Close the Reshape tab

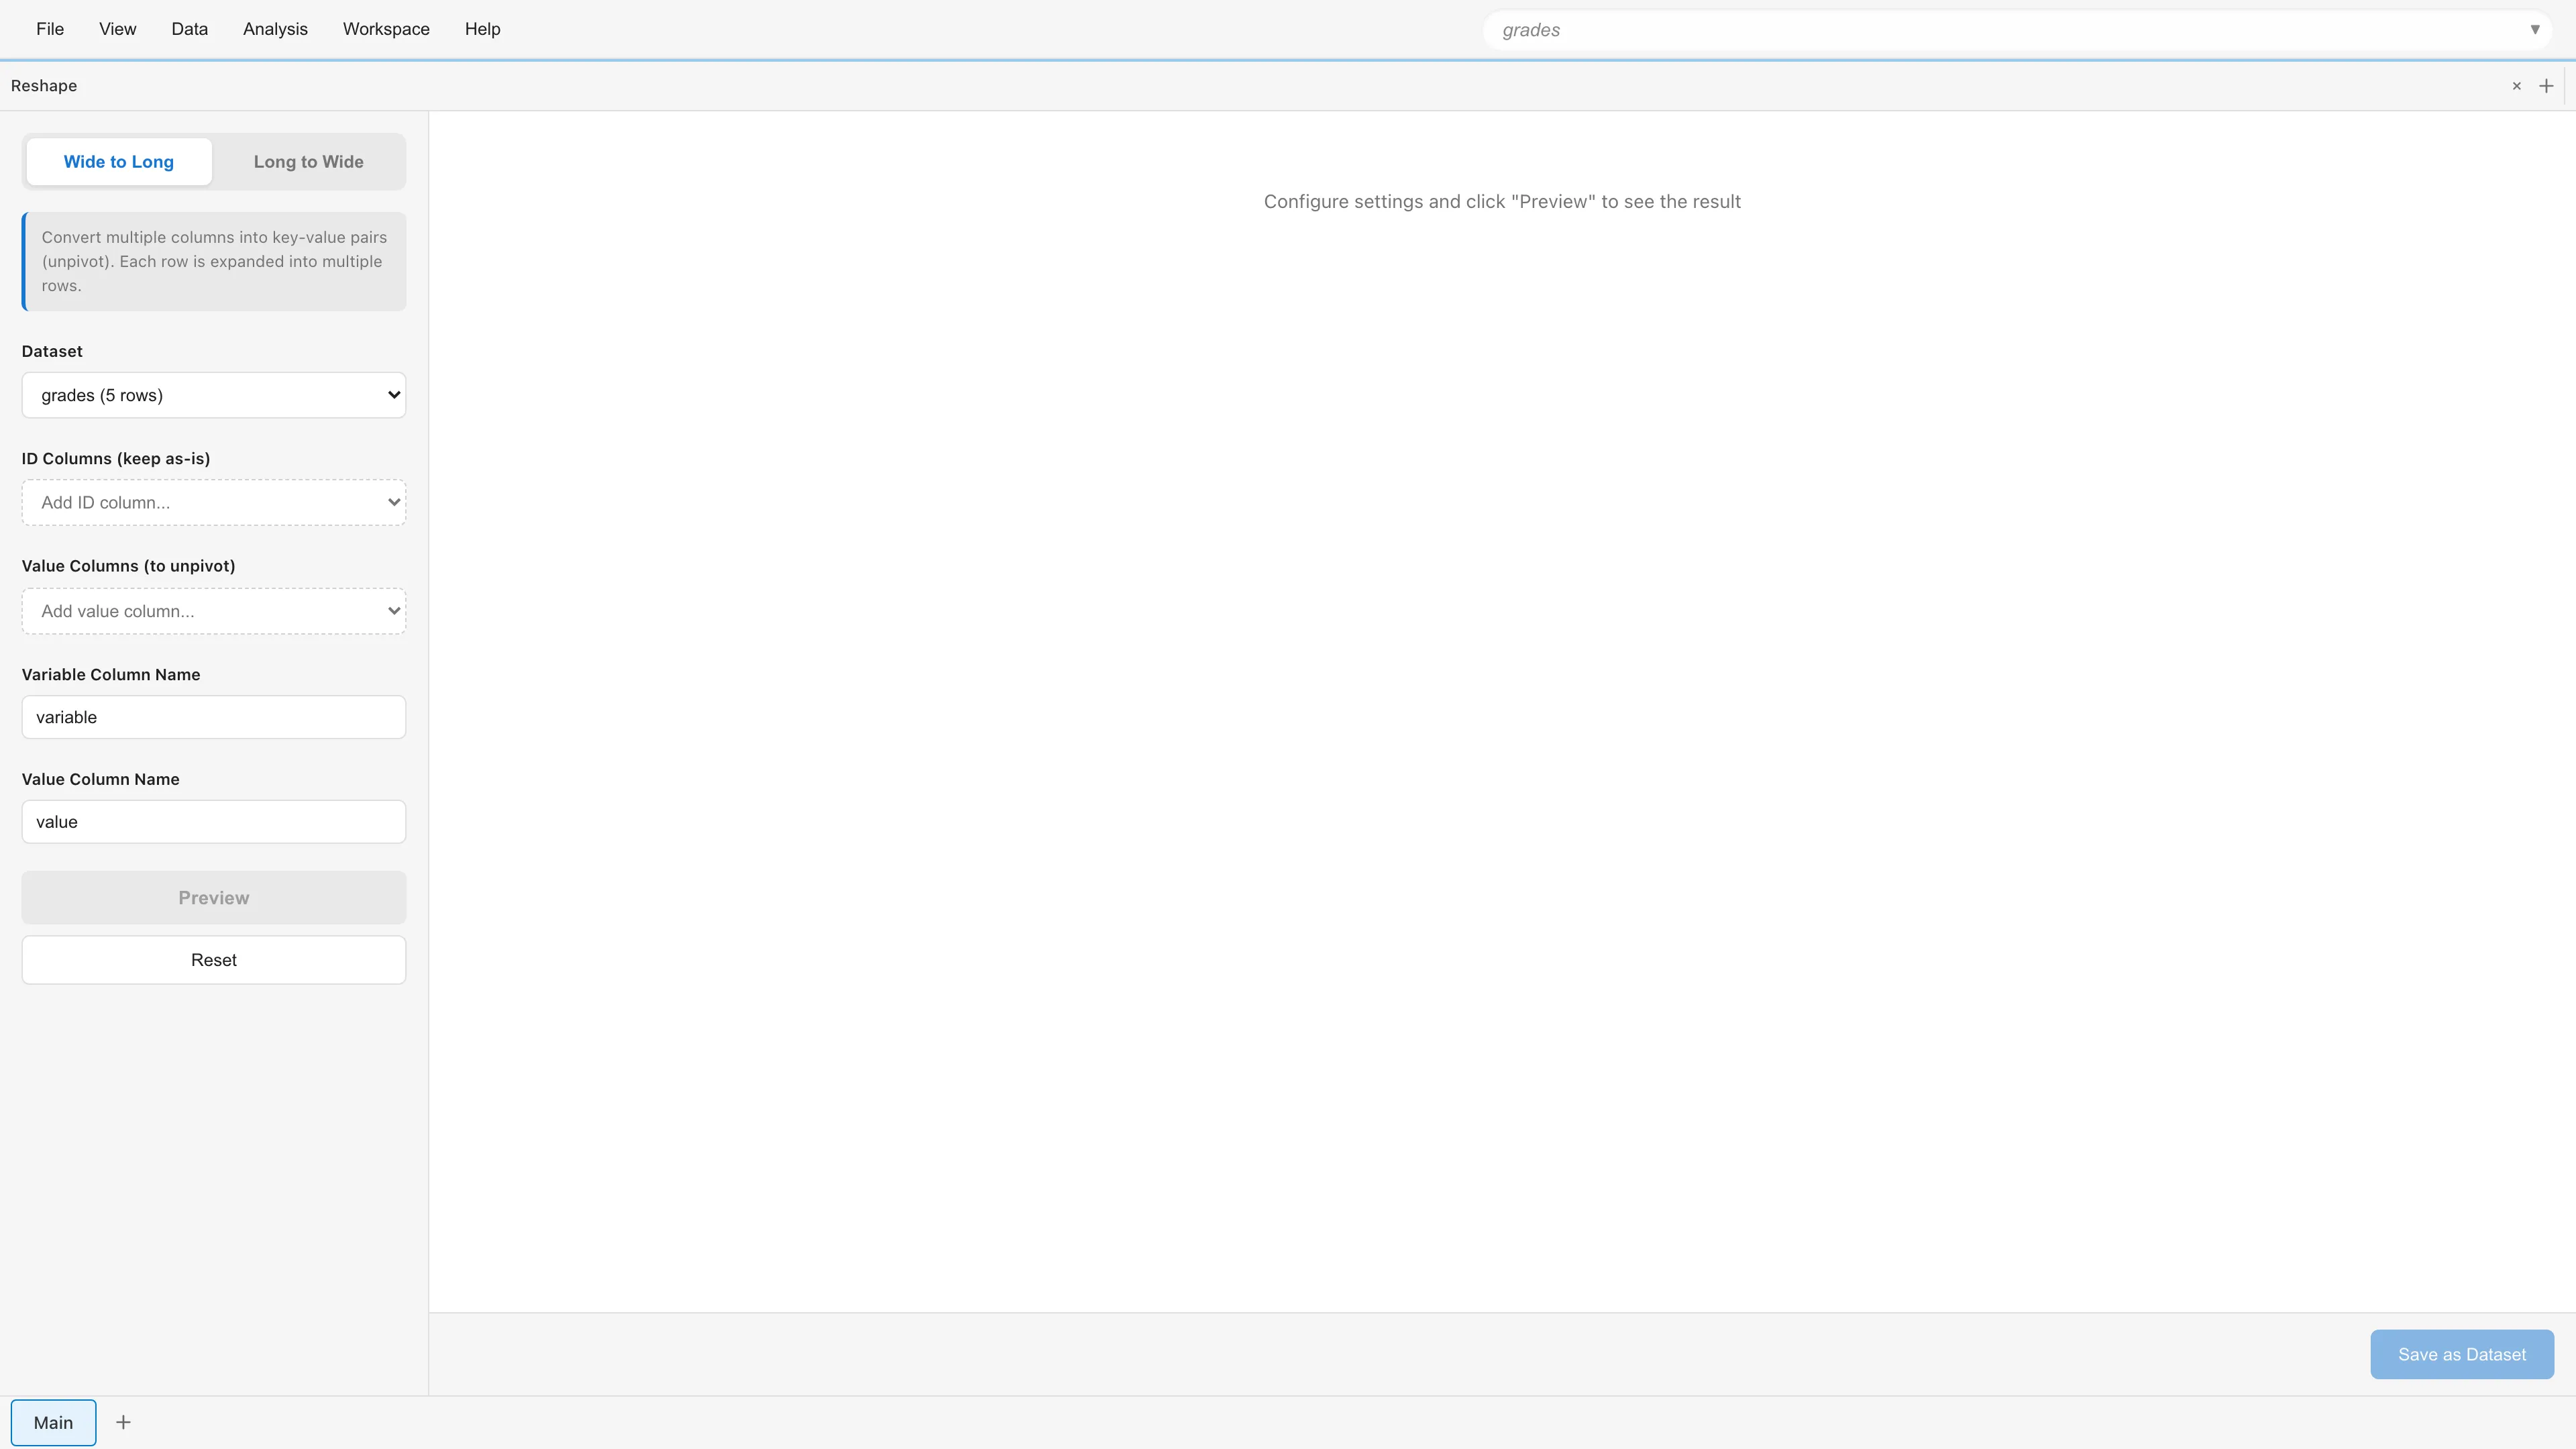click(x=2516, y=85)
